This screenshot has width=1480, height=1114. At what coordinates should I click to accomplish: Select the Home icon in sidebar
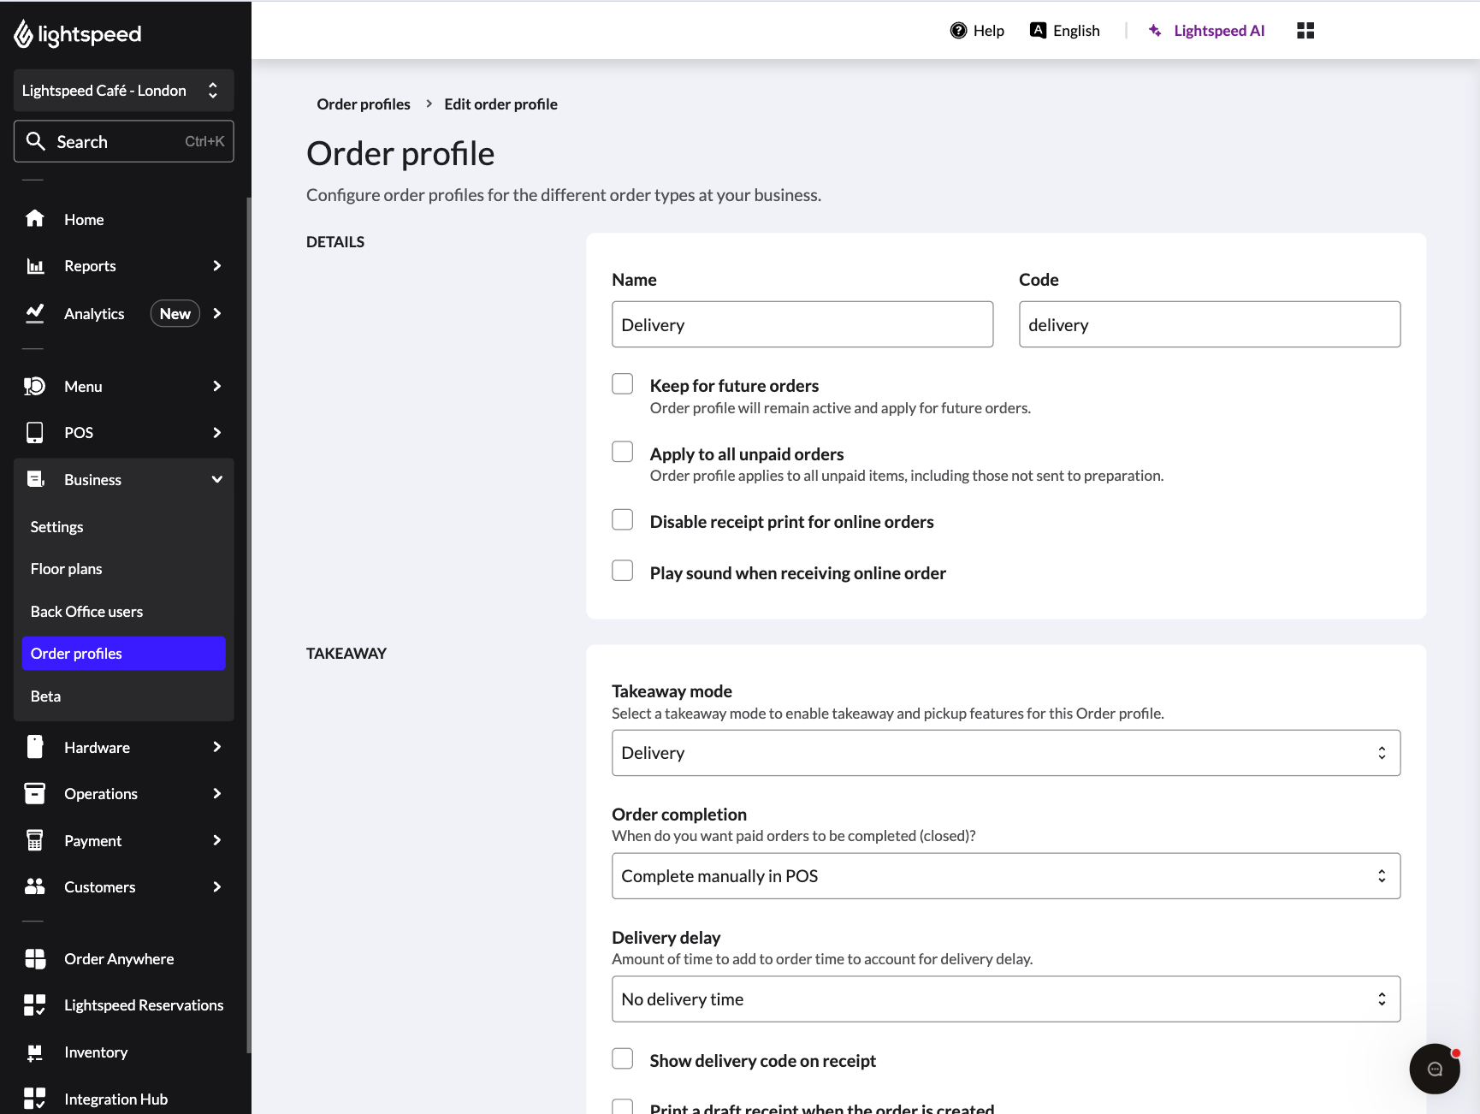pos(35,219)
